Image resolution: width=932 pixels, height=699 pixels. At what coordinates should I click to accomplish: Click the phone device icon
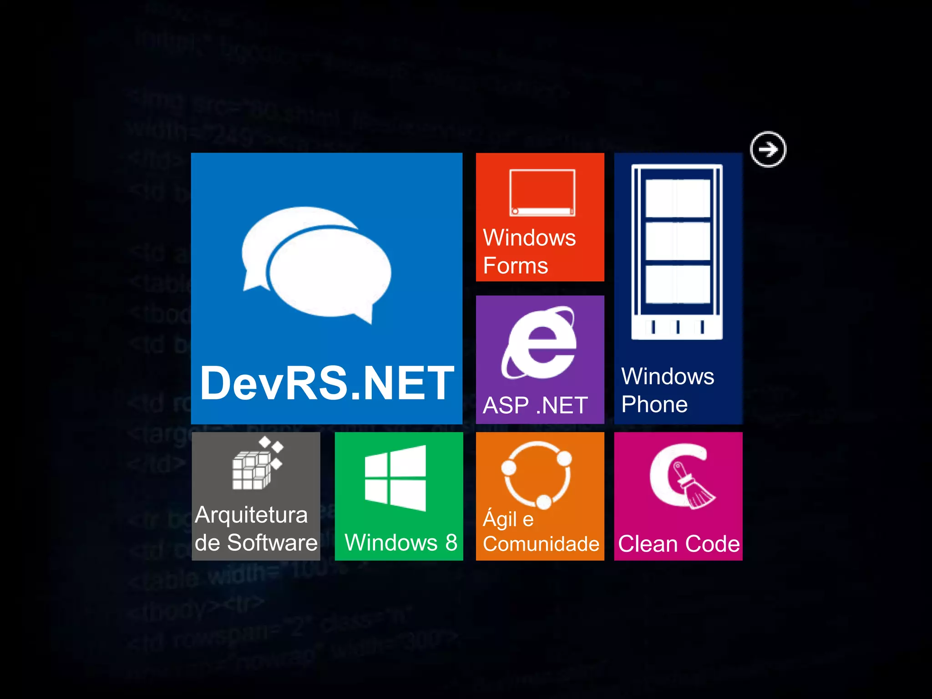point(677,252)
